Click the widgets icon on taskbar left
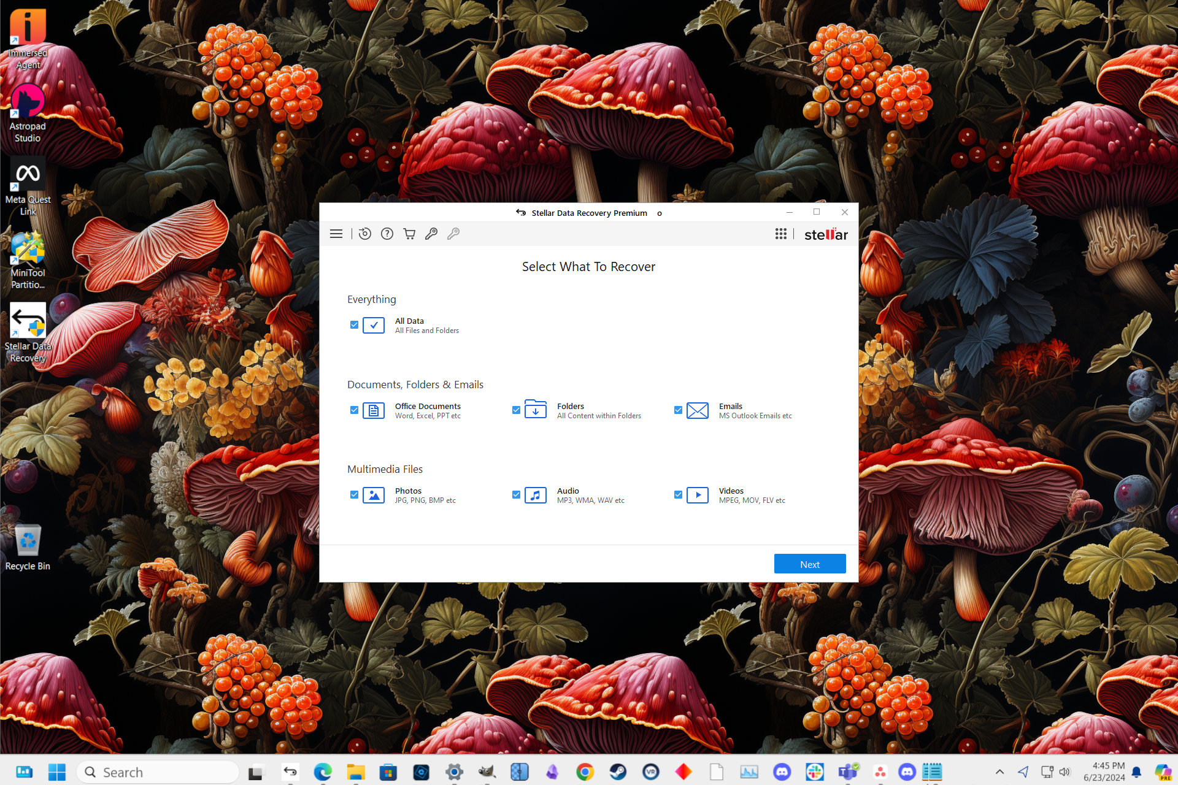This screenshot has width=1178, height=785. 25,772
